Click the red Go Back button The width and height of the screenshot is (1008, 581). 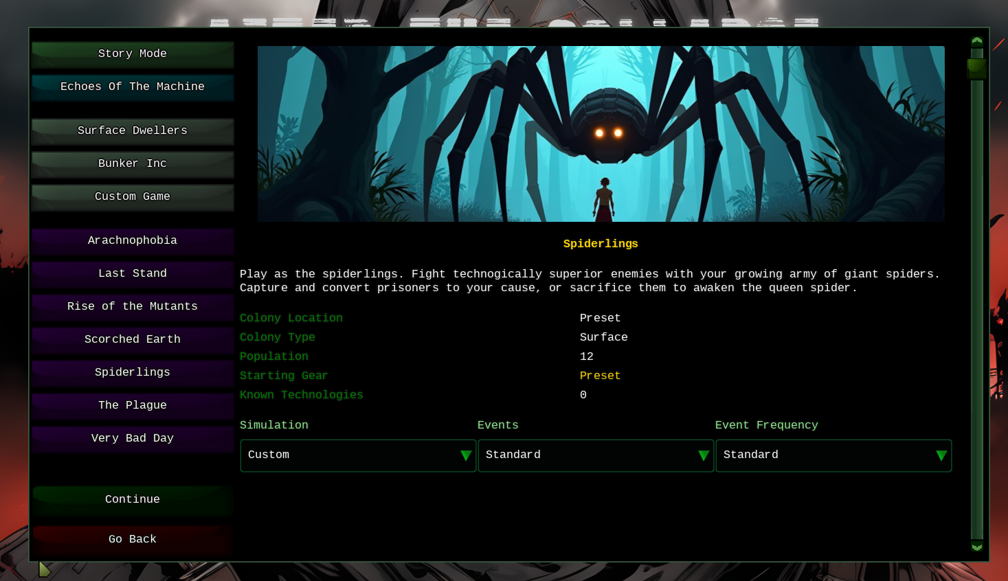133,540
